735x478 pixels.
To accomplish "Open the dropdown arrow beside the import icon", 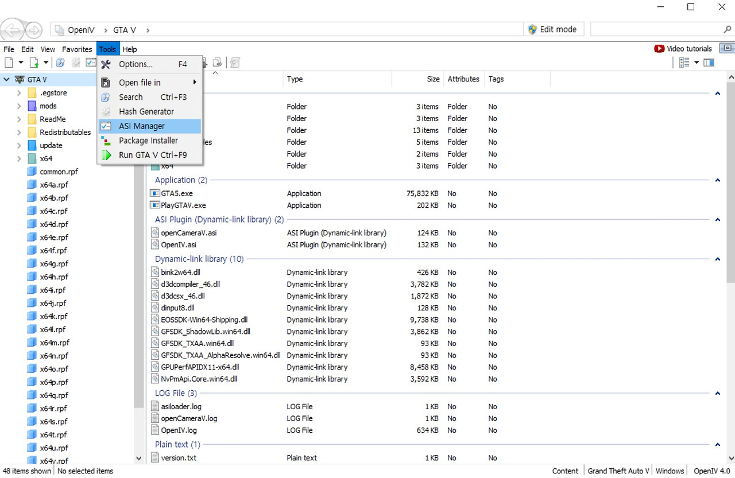I will click(x=45, y=63).
